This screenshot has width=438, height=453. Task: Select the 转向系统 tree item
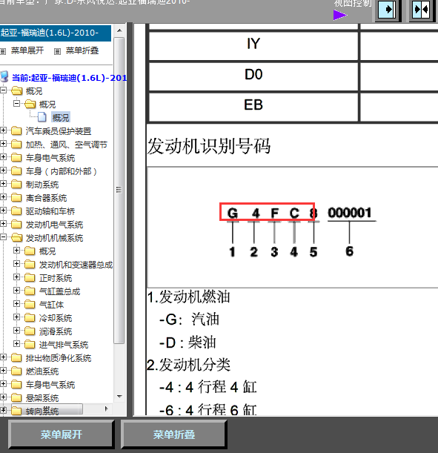(x=42, y=411)
